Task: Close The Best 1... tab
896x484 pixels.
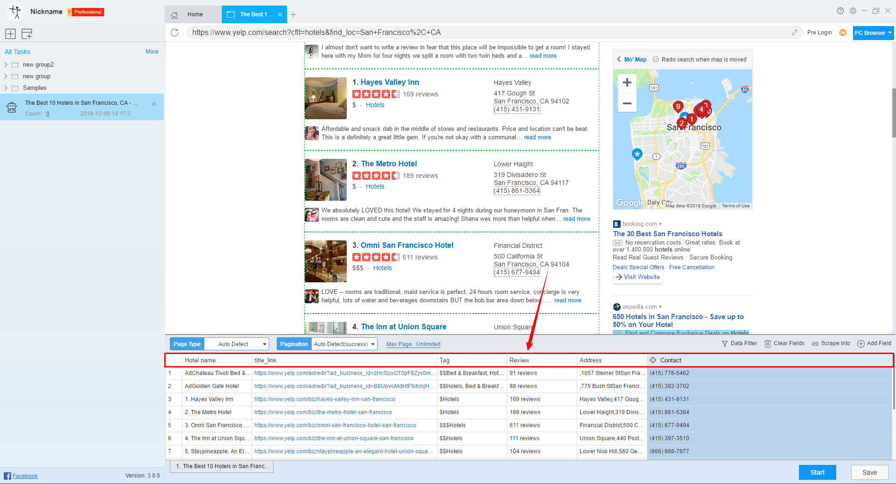Action: [280, 14]
